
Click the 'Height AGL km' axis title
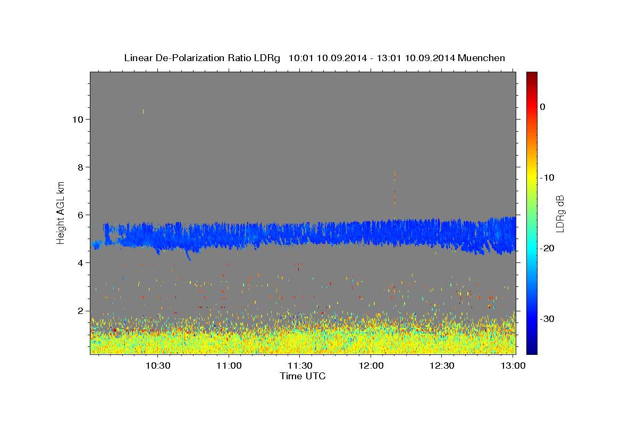pyautogui.click(x=61, y=212)
